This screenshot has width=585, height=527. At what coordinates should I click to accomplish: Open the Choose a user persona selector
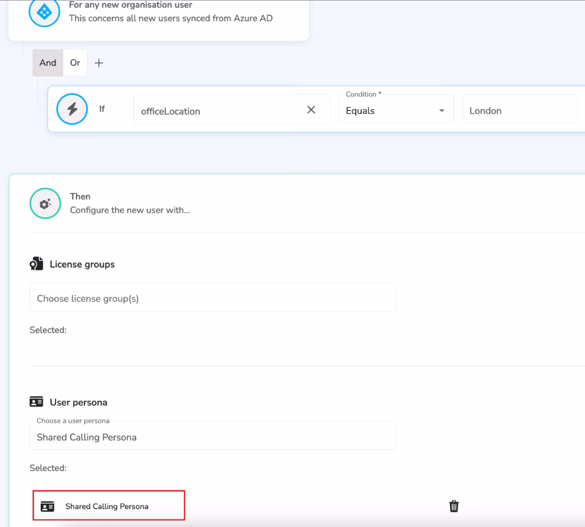[x=213, y=435]
